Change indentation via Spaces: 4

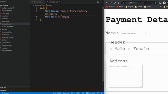66,93
